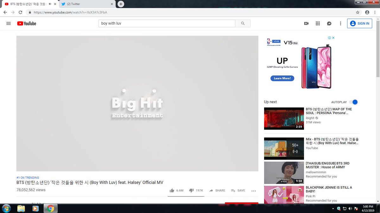Click the MAP OF THE SOUL PERSONA title
The height and width of the screenshot is (213, 380).
329,111
